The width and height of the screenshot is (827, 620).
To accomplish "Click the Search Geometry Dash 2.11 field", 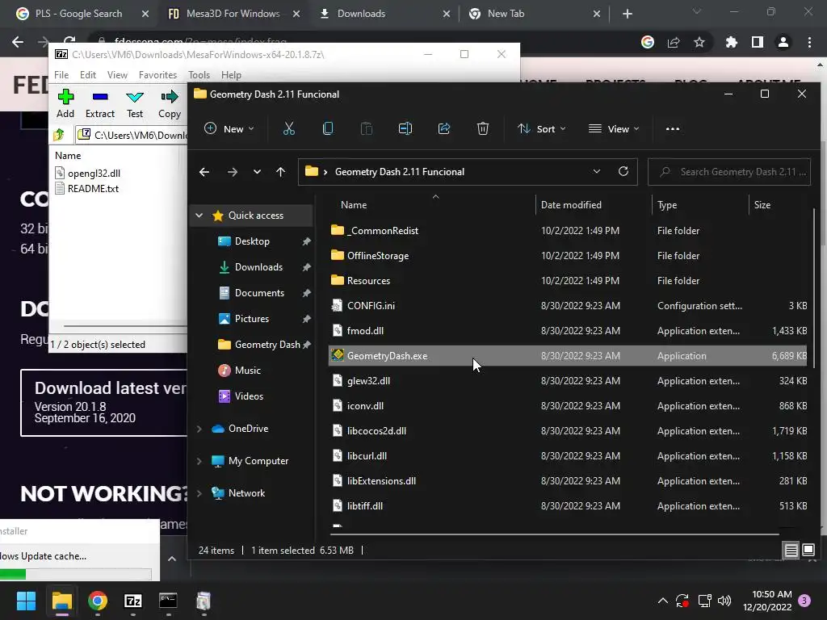I will click(x=729, y=172).
